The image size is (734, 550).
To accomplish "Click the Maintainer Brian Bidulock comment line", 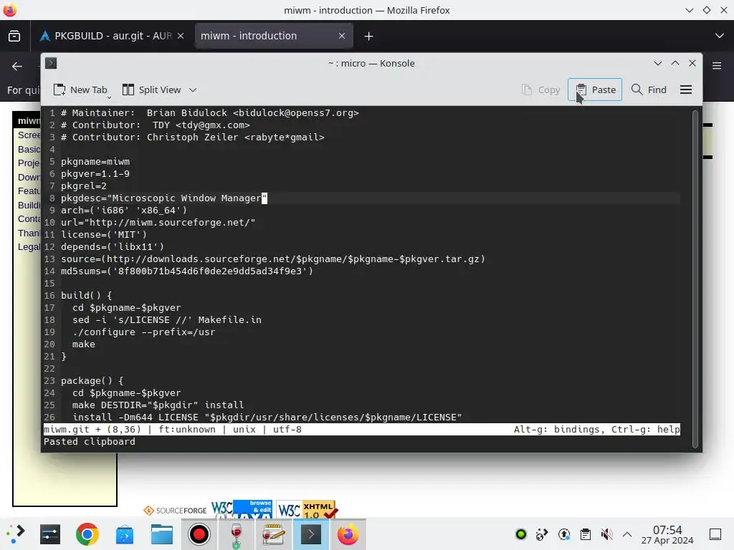I will coord(210,113).
